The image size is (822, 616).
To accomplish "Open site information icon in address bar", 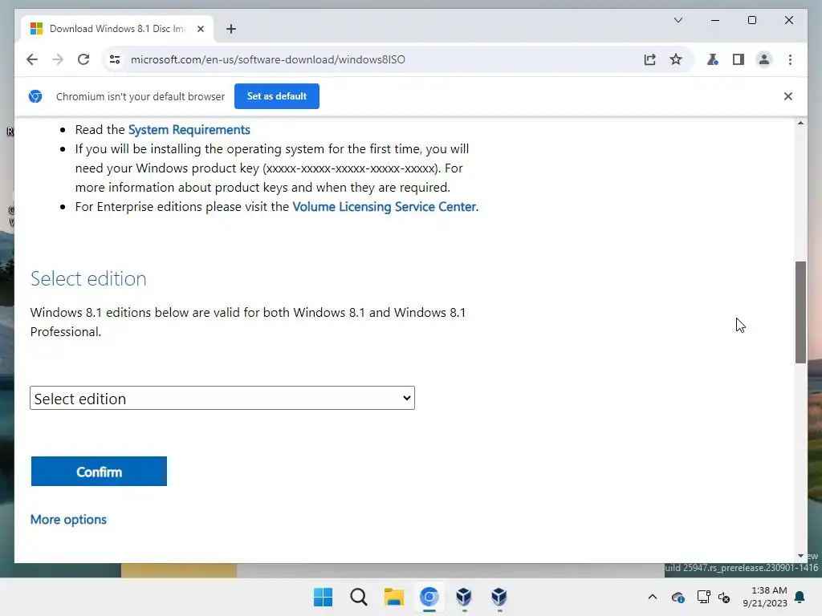I will tap(115, 59).
